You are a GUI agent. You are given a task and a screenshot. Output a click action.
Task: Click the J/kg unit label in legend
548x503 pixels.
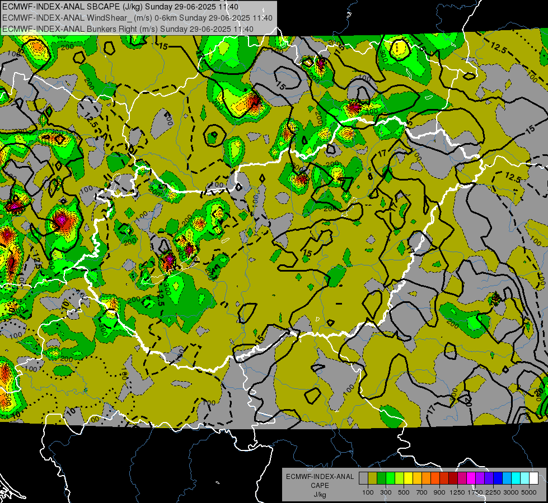pyautogui.click(x=320, y=495)
